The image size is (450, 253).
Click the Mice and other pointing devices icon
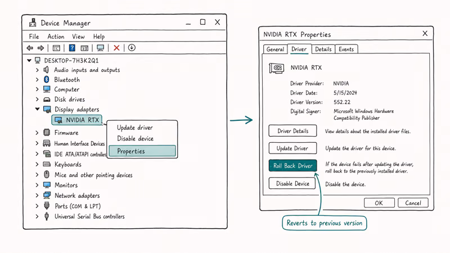[x=47, y=174]
